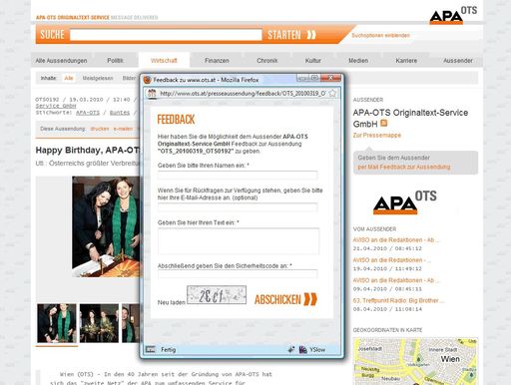Click the status bar icon left of Fertig

point(151,349)
